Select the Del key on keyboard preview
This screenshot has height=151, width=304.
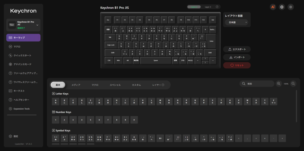213,20
